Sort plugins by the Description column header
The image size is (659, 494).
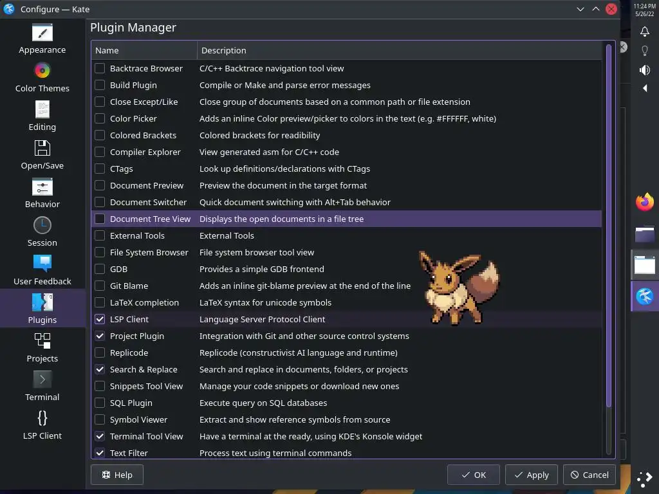[x=399, y=50]
